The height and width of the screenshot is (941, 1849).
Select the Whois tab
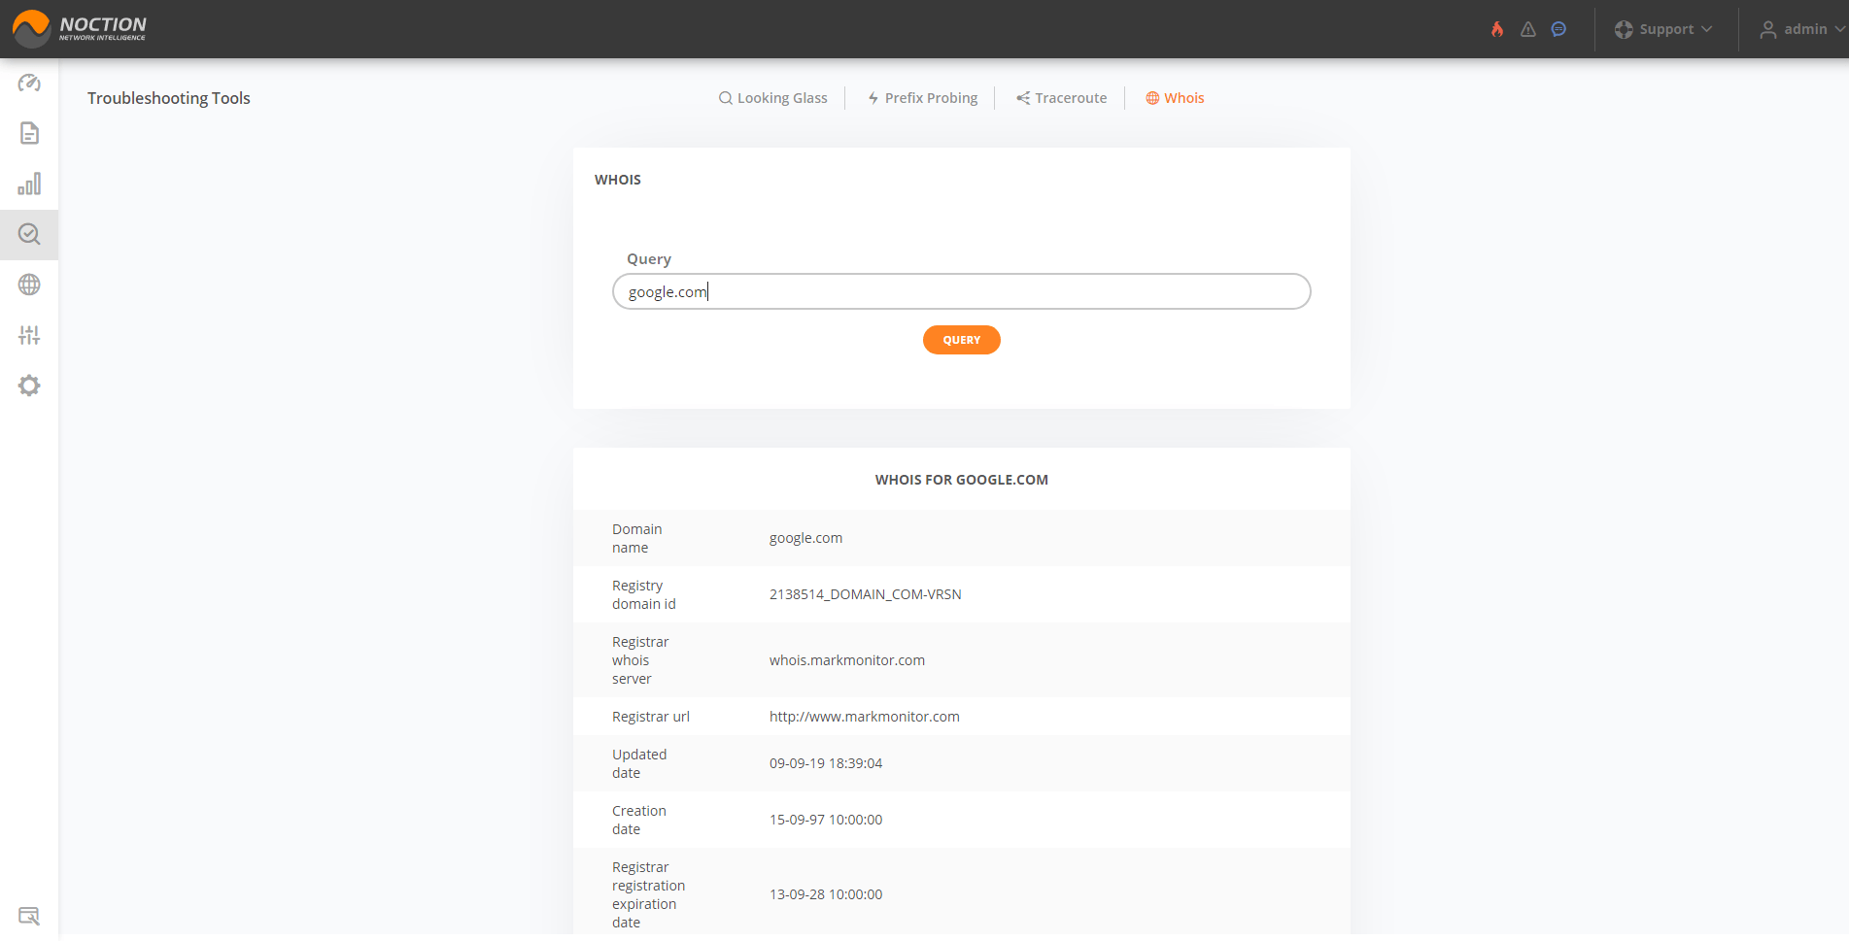click(1175, 98)
